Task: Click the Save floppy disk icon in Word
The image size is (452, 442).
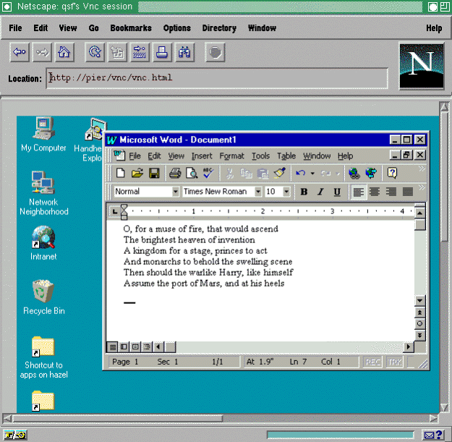Action: pyautogui.click(x=154, y=173)
